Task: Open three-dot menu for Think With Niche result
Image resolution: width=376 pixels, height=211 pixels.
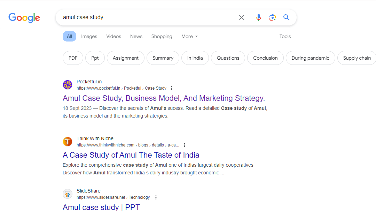Action: pos(184,145)
